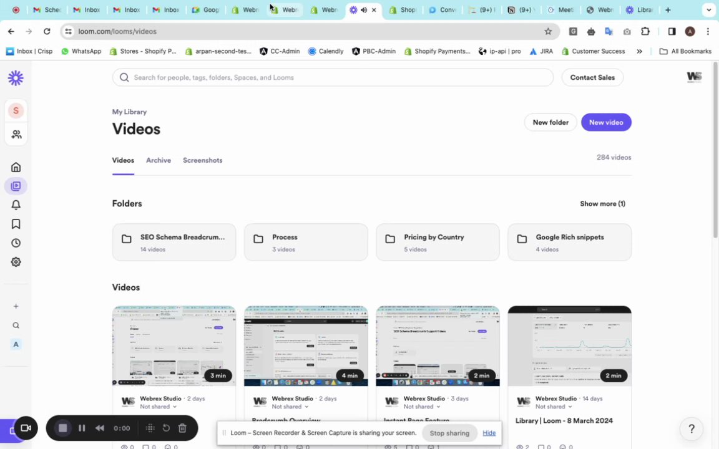
Task: Open My Library videos icon in sidebar
Action: pyautogui.click(x=16, y=186)
